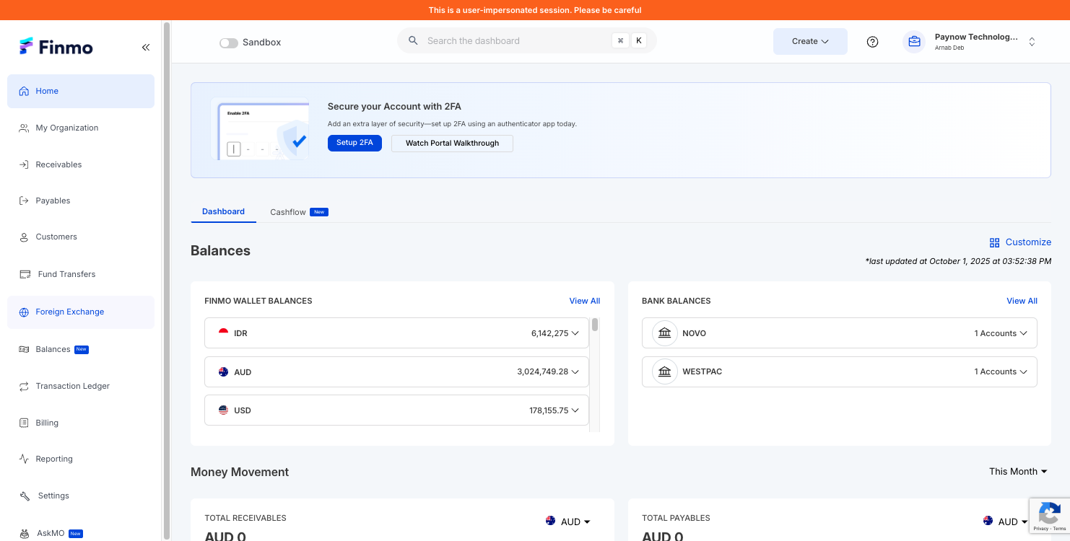Open the organization account switcher arrows
1070x541 pixels.
click(x=1032, y=42)
